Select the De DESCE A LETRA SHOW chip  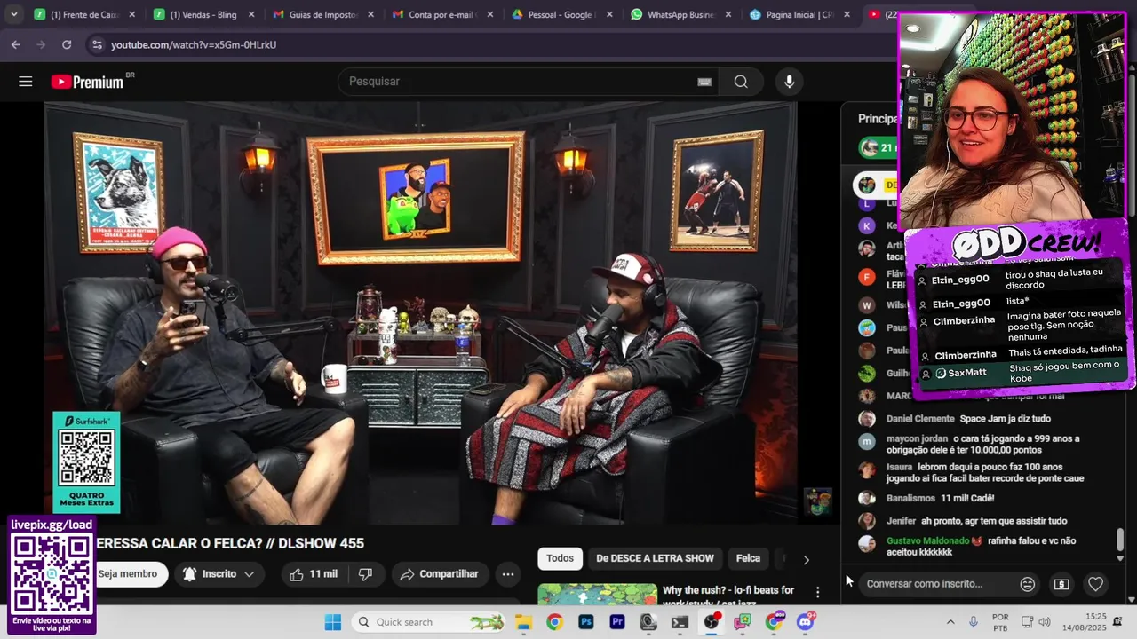pyautogui.click(x=655, y=558)
